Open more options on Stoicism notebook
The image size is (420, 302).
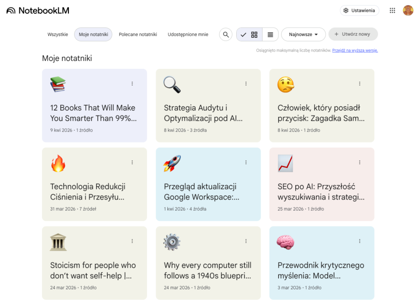tap(132, 241)
